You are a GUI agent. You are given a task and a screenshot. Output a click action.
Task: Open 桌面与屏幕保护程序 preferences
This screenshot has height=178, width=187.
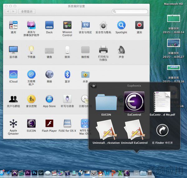[x=31, y=25]
